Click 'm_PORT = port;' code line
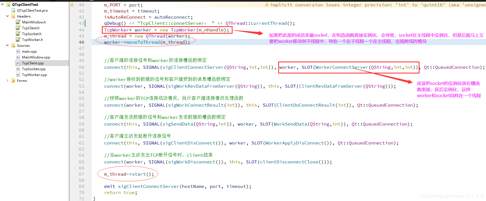 tap(123, 5)
